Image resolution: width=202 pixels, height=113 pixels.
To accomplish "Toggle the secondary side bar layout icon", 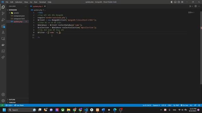I will (x=179, y=2).
